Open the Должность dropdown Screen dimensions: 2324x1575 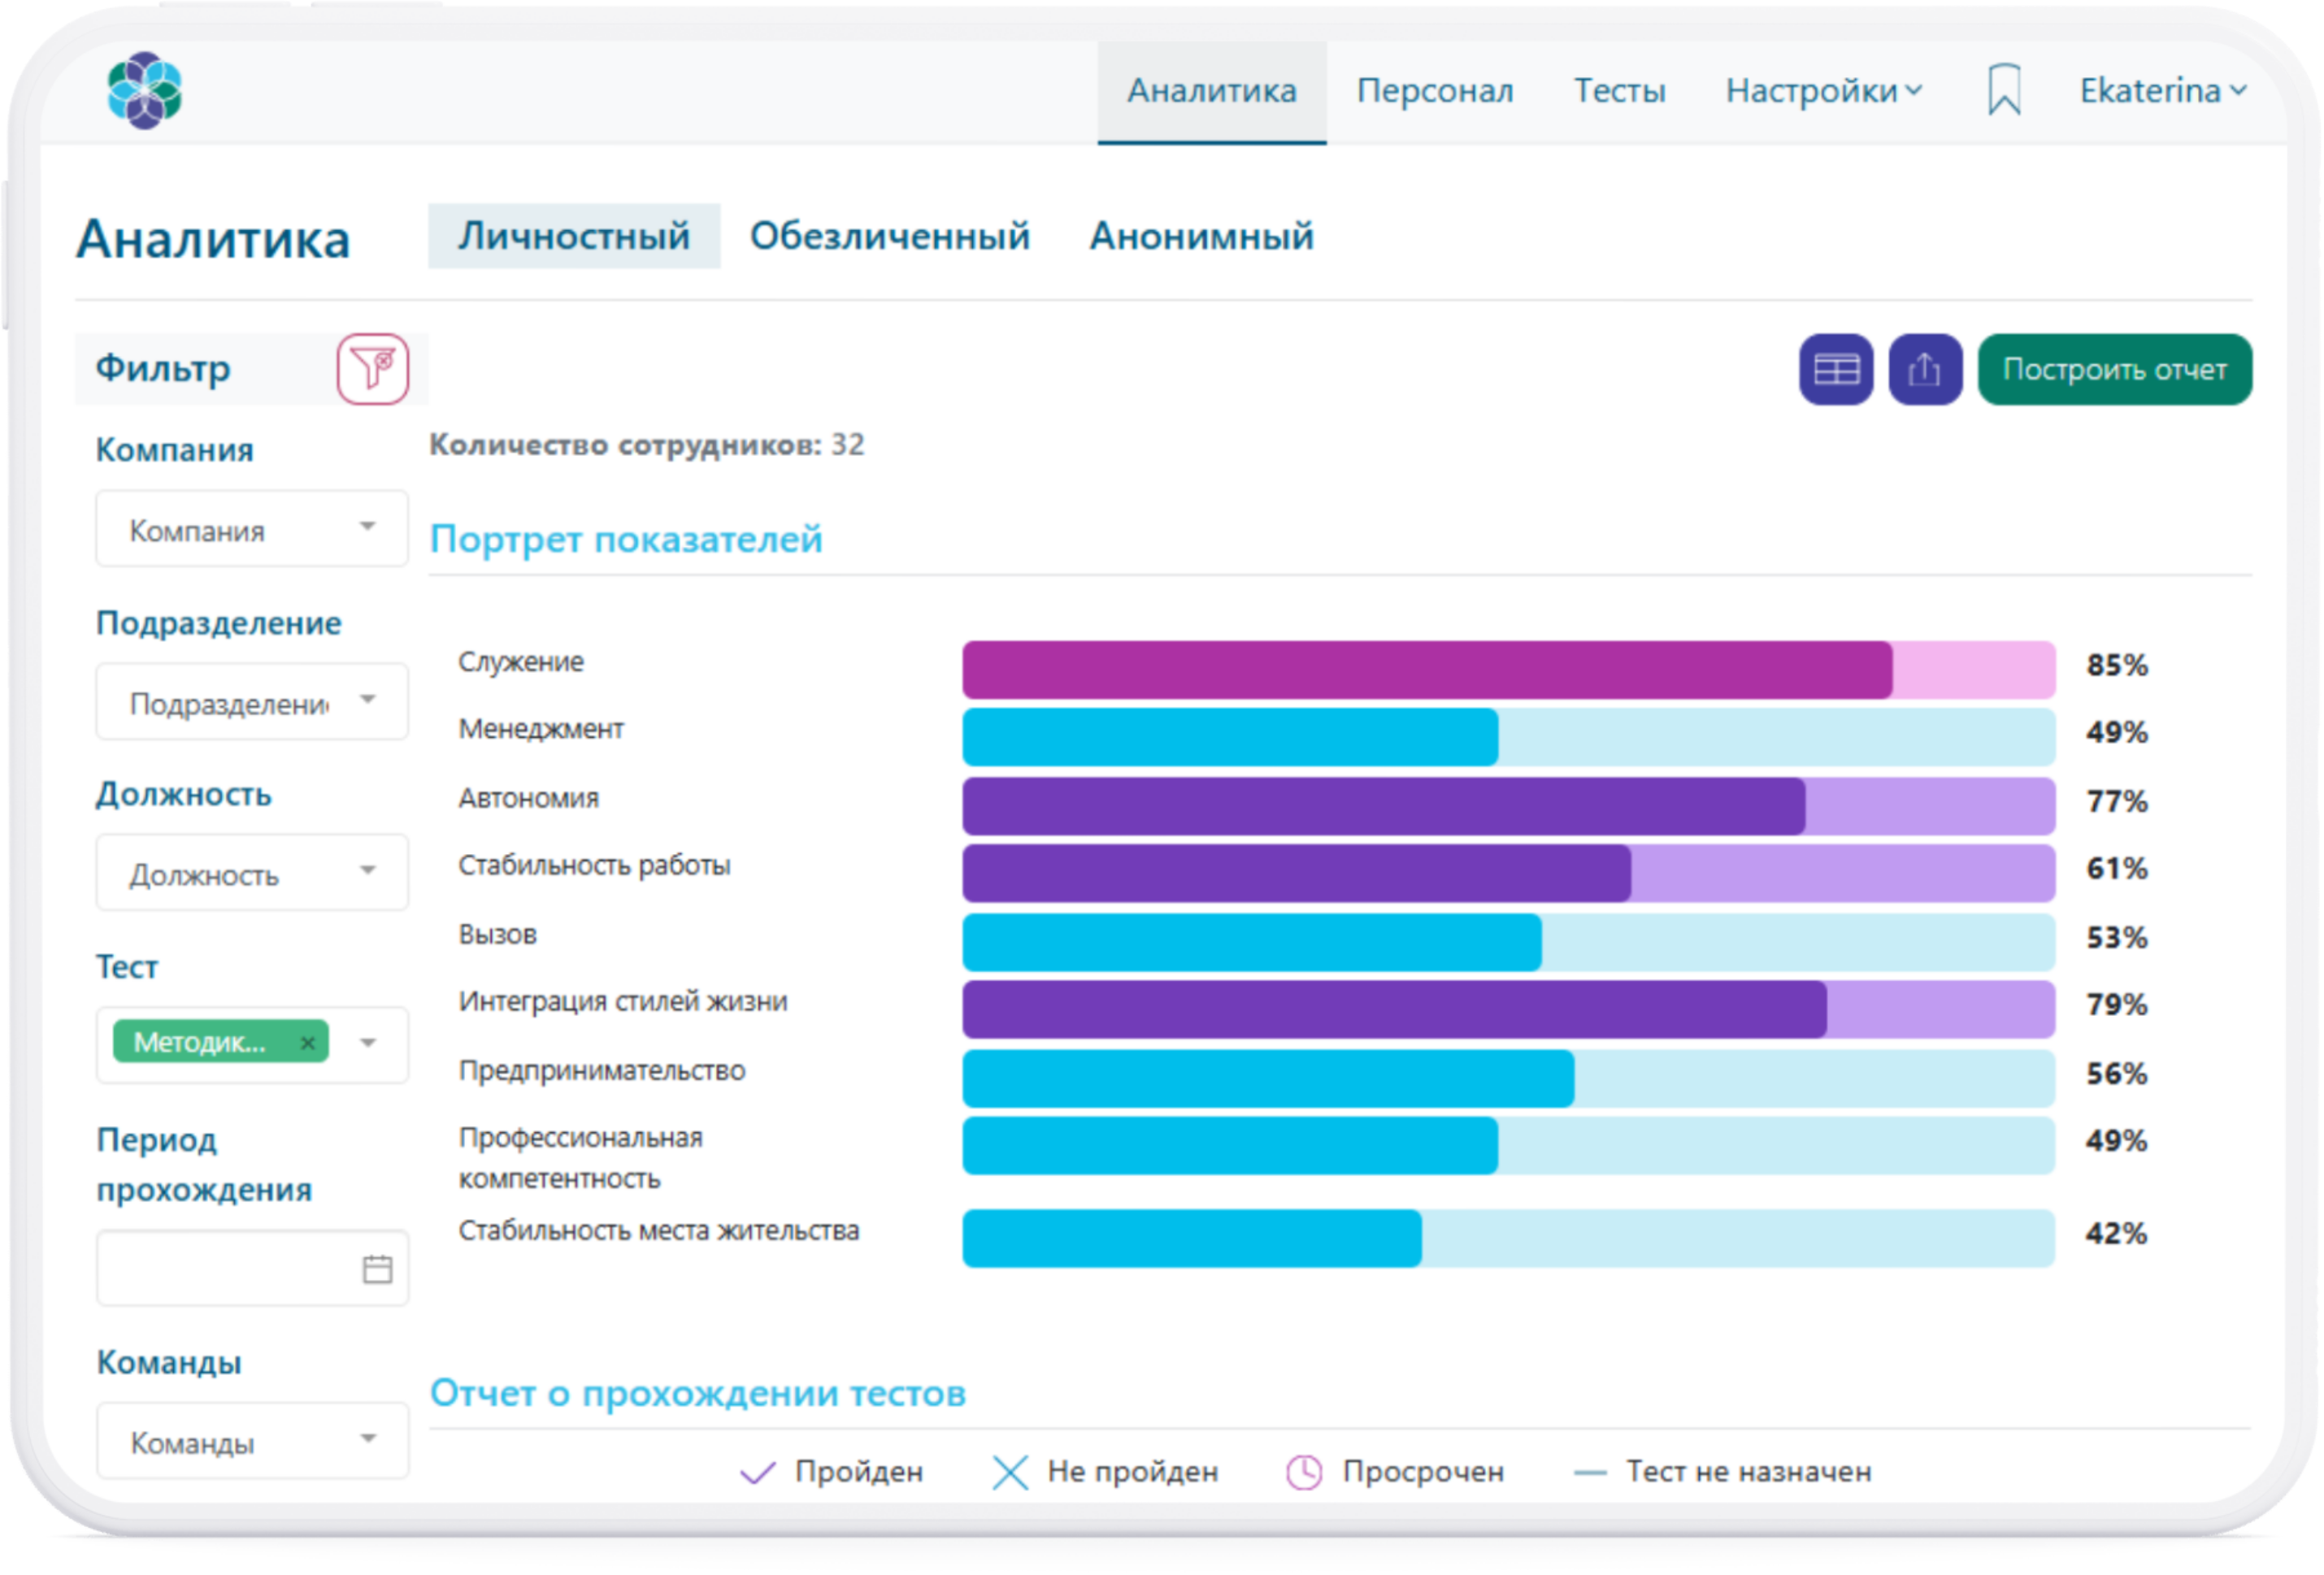[252, 873]
